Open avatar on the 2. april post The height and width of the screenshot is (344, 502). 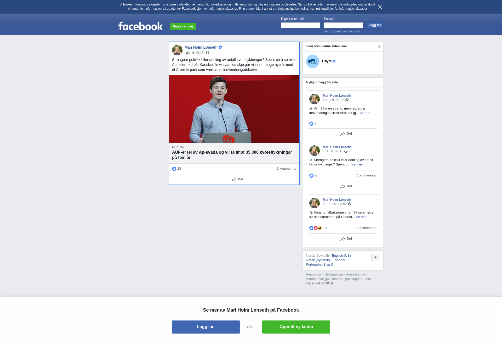315,203
